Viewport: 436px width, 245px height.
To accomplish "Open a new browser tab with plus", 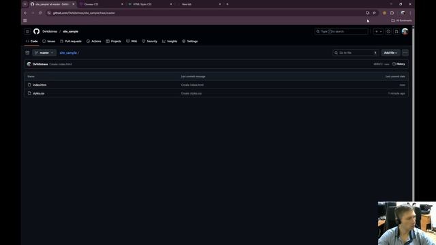I will click(227, 4).
